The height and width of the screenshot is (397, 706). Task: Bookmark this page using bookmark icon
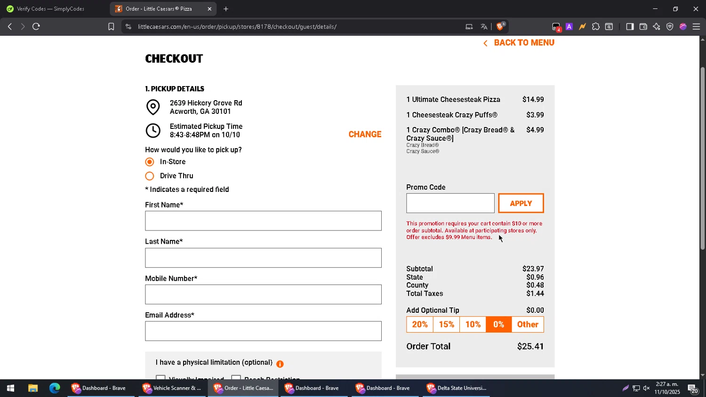111,27
